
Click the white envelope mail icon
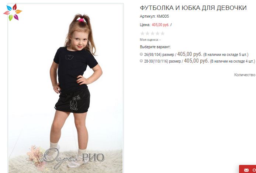click(246, 170)
